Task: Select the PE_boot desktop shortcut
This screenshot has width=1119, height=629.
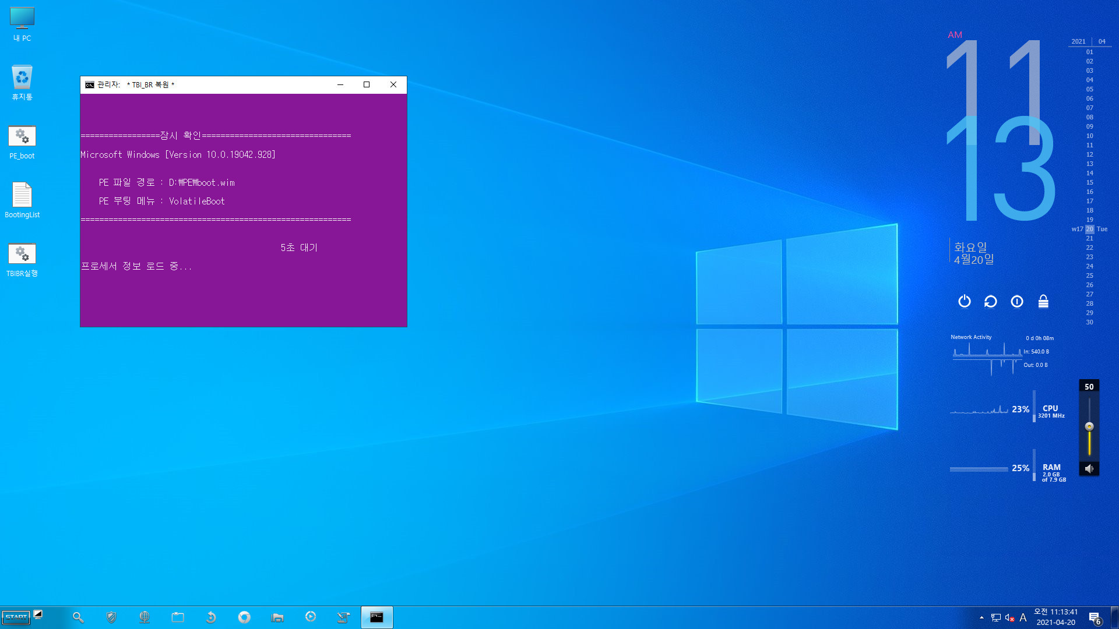Action: 22,143
